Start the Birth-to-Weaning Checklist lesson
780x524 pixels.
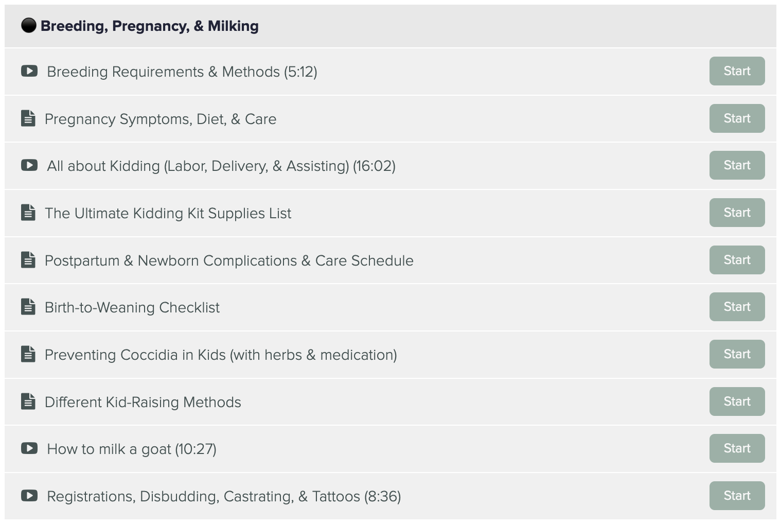pyautogui.click(x=737, y=307)
